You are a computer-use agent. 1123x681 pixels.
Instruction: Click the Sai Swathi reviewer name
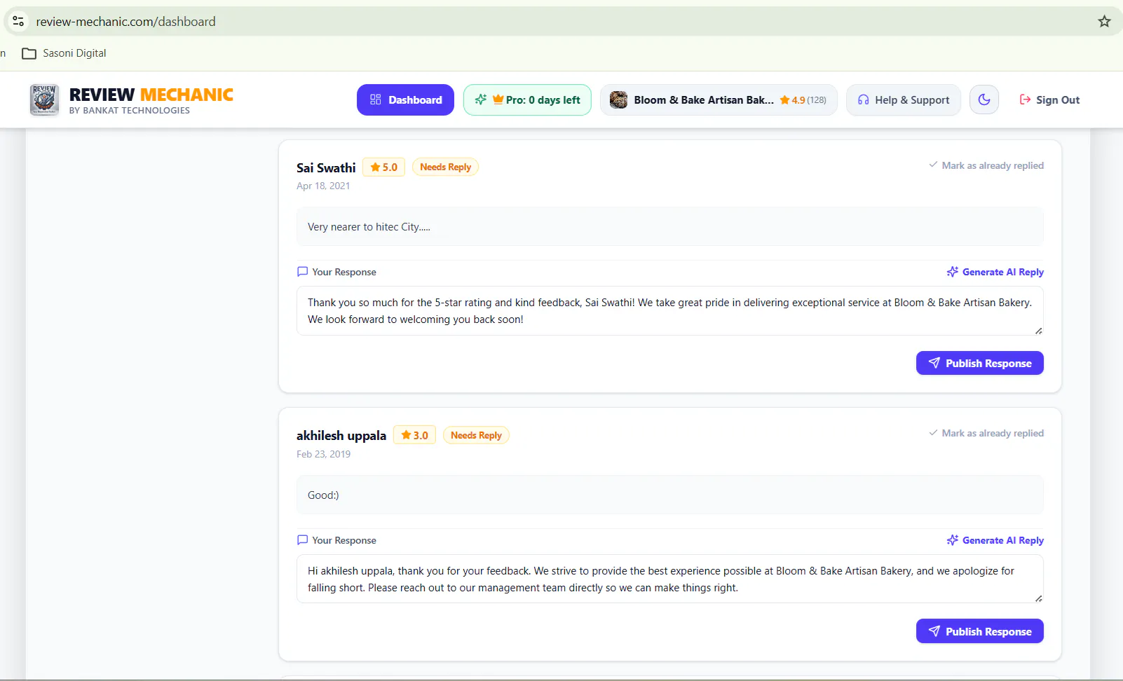point(326,167)
